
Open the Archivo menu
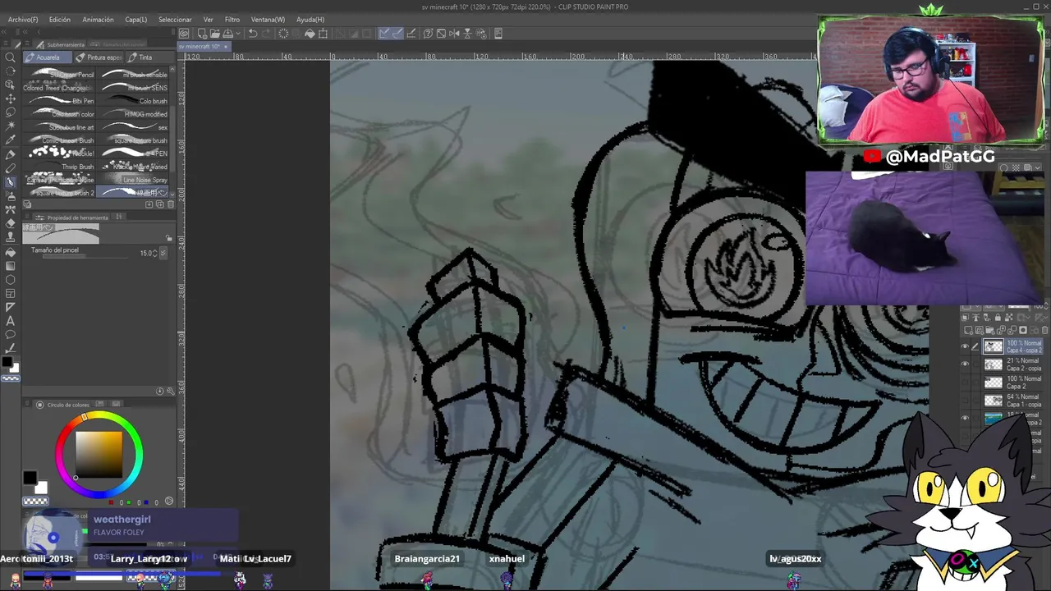click(x=23, y=20)
